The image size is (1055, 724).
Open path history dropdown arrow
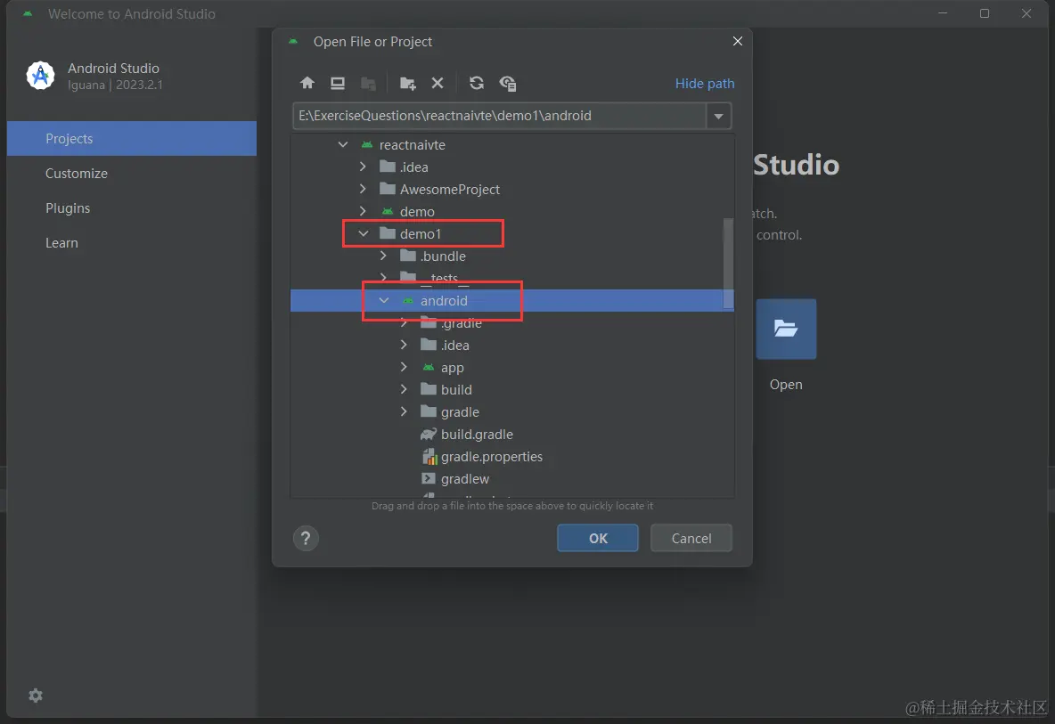[x=718, y=116]
